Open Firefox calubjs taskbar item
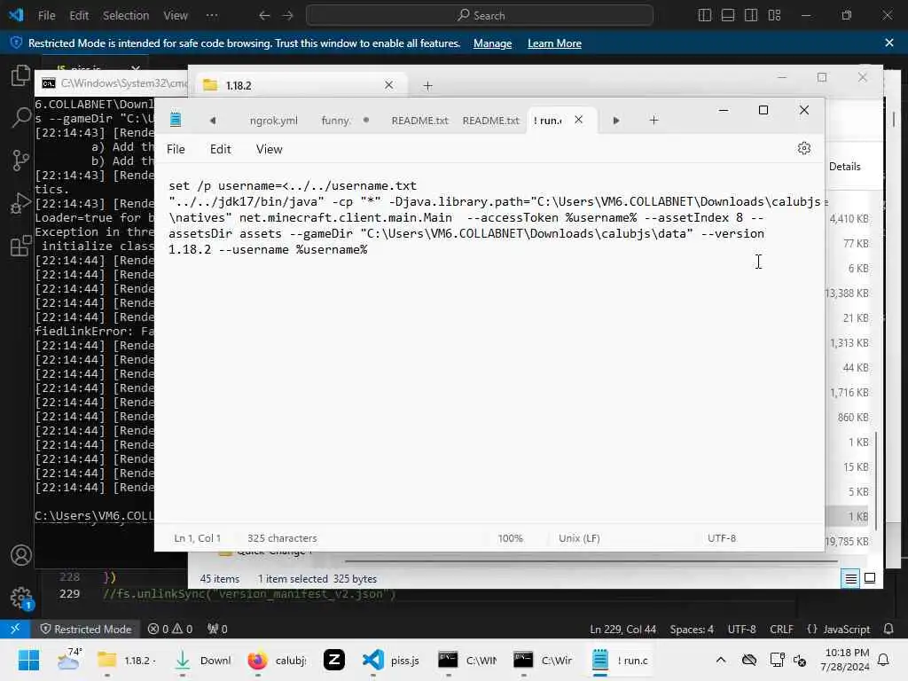 pyautogui.click(x=275, y=660)
